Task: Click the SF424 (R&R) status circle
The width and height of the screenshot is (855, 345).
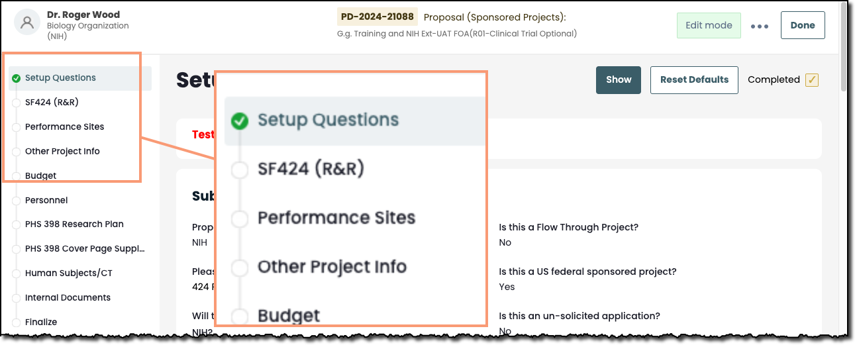Action: [16, 103]
